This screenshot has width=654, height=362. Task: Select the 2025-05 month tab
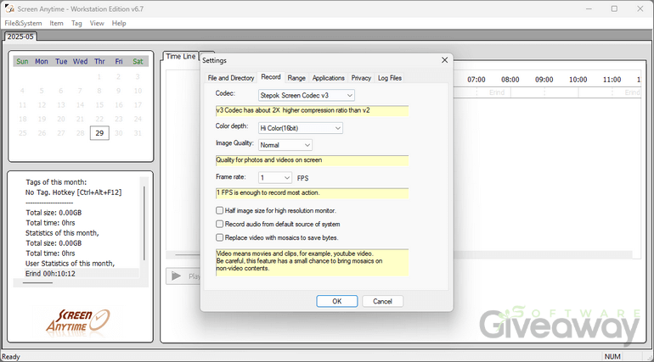point(20,36)
